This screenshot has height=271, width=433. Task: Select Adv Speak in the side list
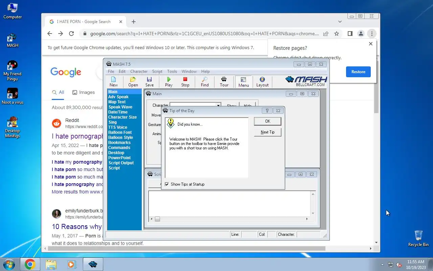118,97
